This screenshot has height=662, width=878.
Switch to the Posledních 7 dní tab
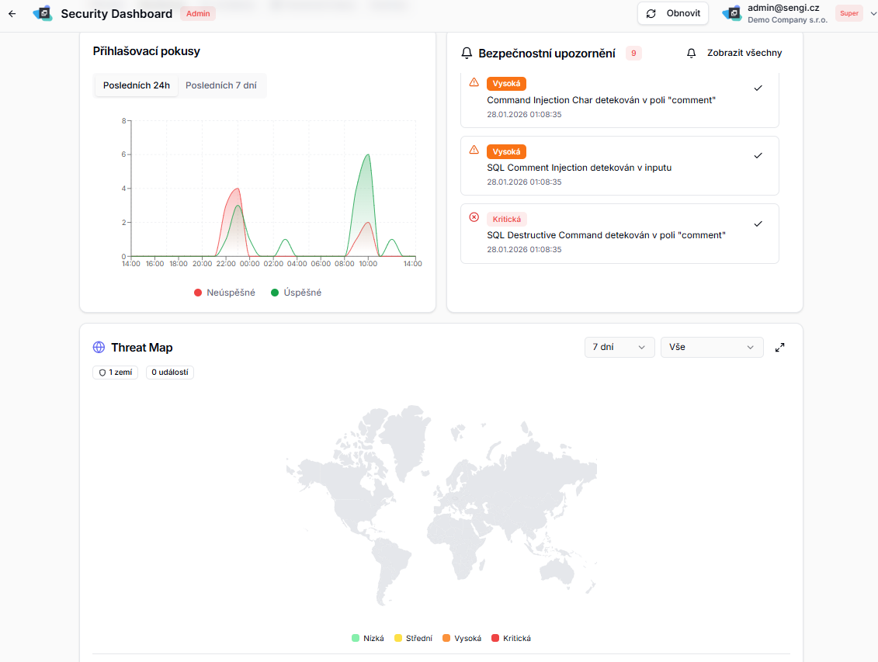(x=220, y=85)
